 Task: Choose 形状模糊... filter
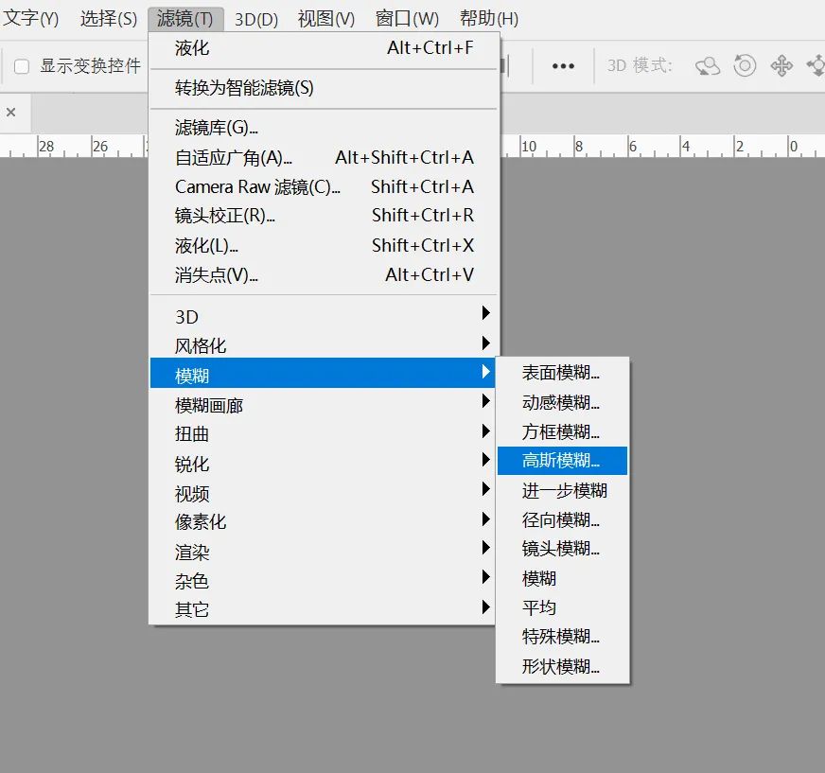coord(562,667)
